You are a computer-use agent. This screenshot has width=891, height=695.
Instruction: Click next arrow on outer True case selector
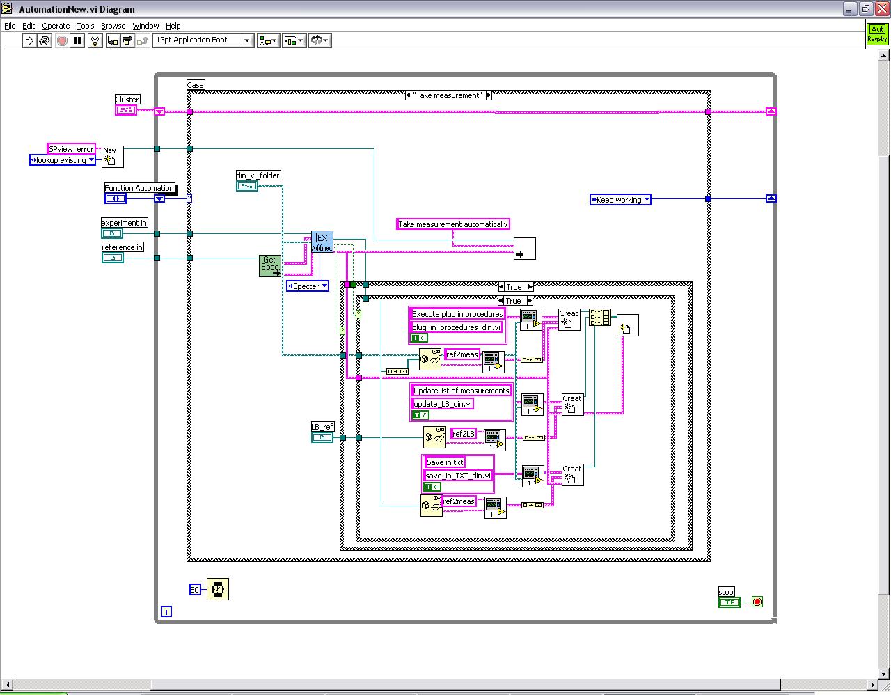[x=530, y=287]
